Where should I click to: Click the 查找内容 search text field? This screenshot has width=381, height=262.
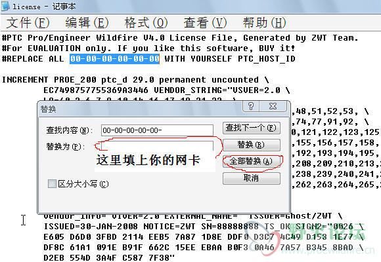coord(157,130)
